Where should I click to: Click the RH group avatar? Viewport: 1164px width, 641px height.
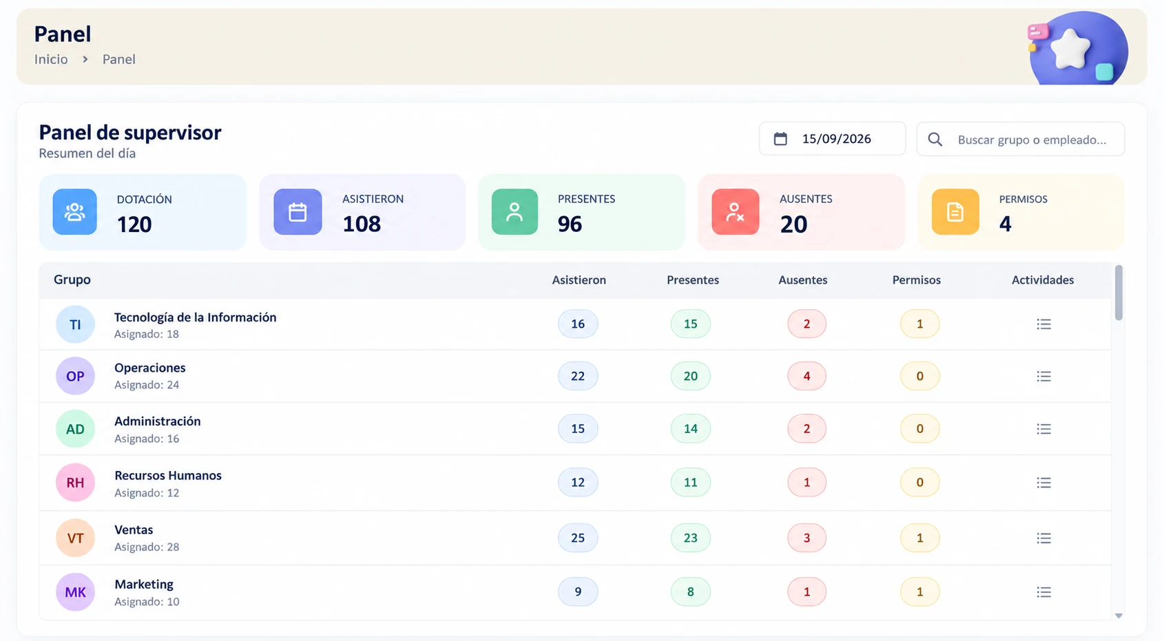pos(75,483)
